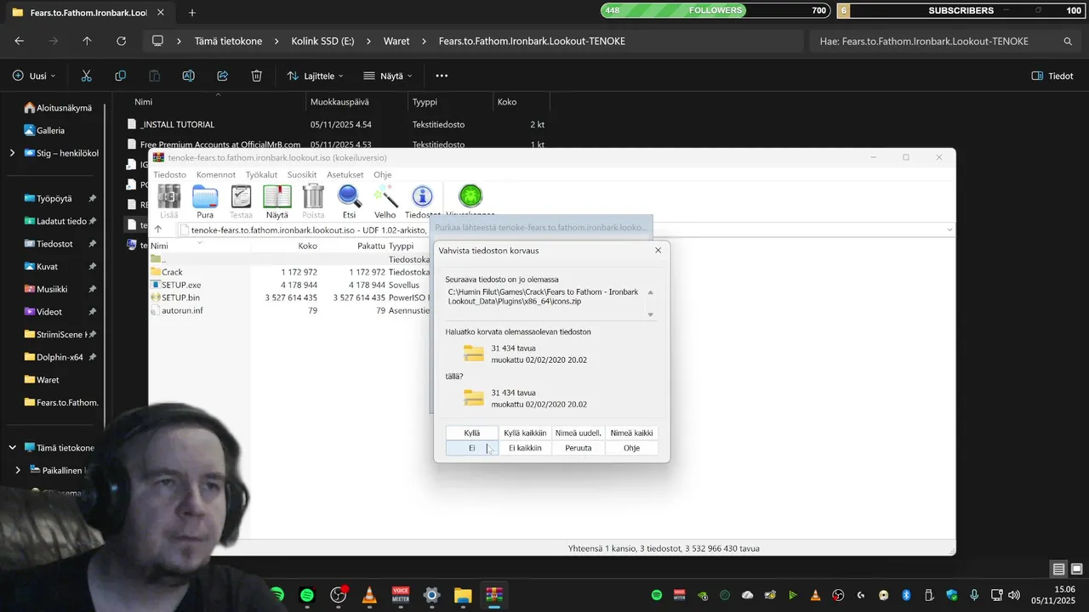Click WinRAR Pura extract icon
The image size is (1089, 612).
coord(205,202)
